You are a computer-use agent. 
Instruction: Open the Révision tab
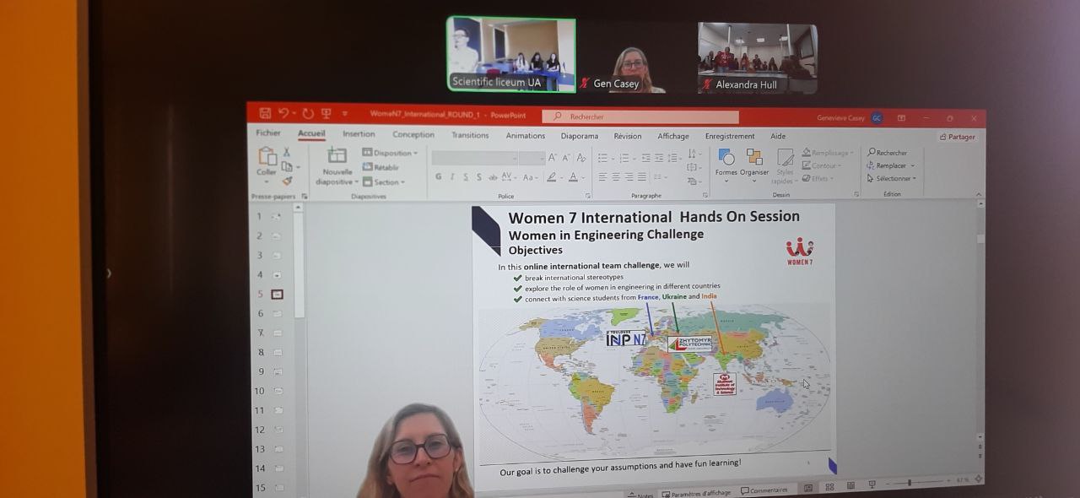tap(628, 136)
